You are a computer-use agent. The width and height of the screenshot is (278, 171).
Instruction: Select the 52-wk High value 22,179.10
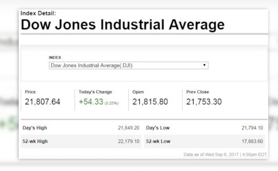pos(129,141)
